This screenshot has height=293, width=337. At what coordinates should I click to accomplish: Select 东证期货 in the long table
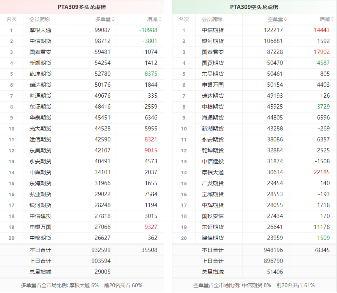(x=41, y=107)
